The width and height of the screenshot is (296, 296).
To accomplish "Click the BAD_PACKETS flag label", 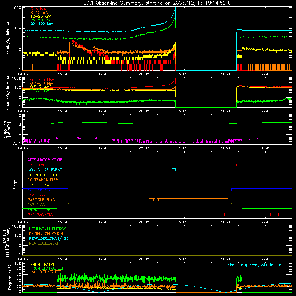I will (x=40, y=215).
